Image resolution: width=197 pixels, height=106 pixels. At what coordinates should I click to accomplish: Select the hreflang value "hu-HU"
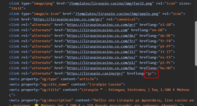[x=166, y=68]
